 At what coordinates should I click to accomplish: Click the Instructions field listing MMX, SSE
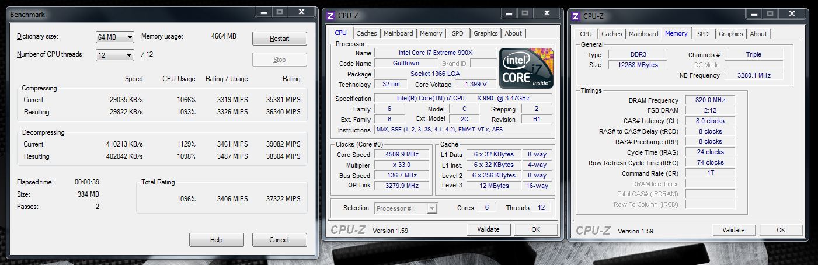[463, 130]
